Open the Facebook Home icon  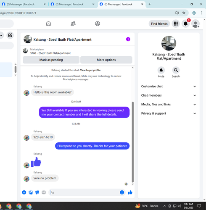pos(48,24)
